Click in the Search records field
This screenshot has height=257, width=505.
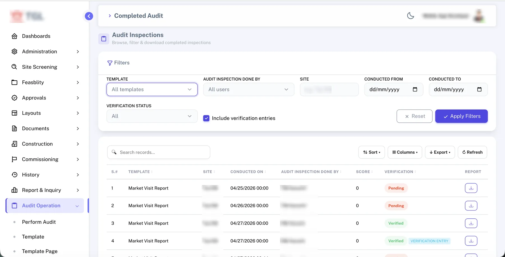coord(159,152)
